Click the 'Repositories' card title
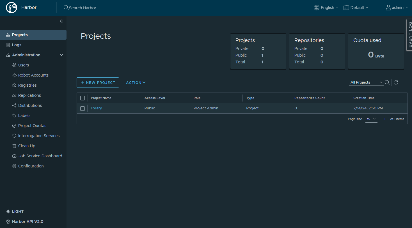The width and height of the screenshot is (412, 228). click(309, 40)
